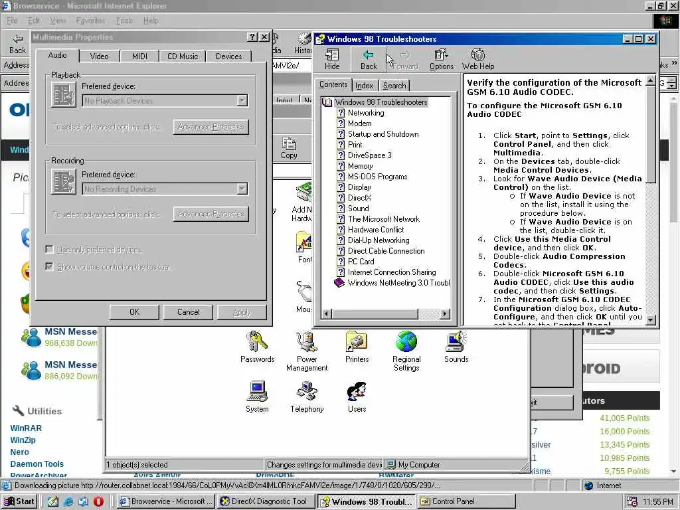Open the Regional Settings globe icon
The image size is (680, 510).
click(406, 351)
